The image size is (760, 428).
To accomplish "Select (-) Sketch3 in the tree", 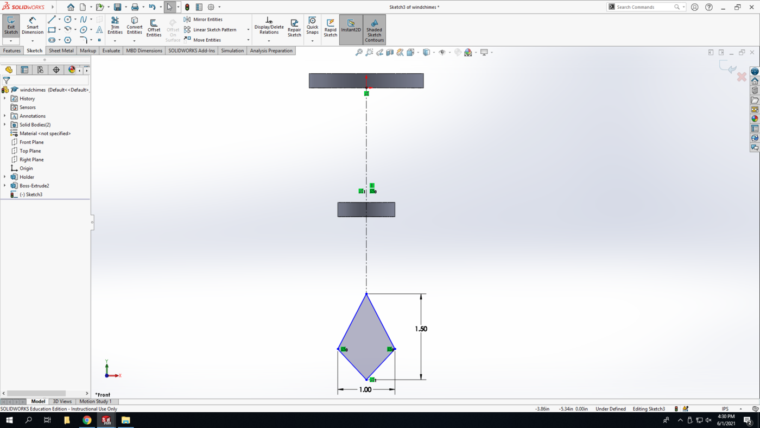I will (31, 194).
